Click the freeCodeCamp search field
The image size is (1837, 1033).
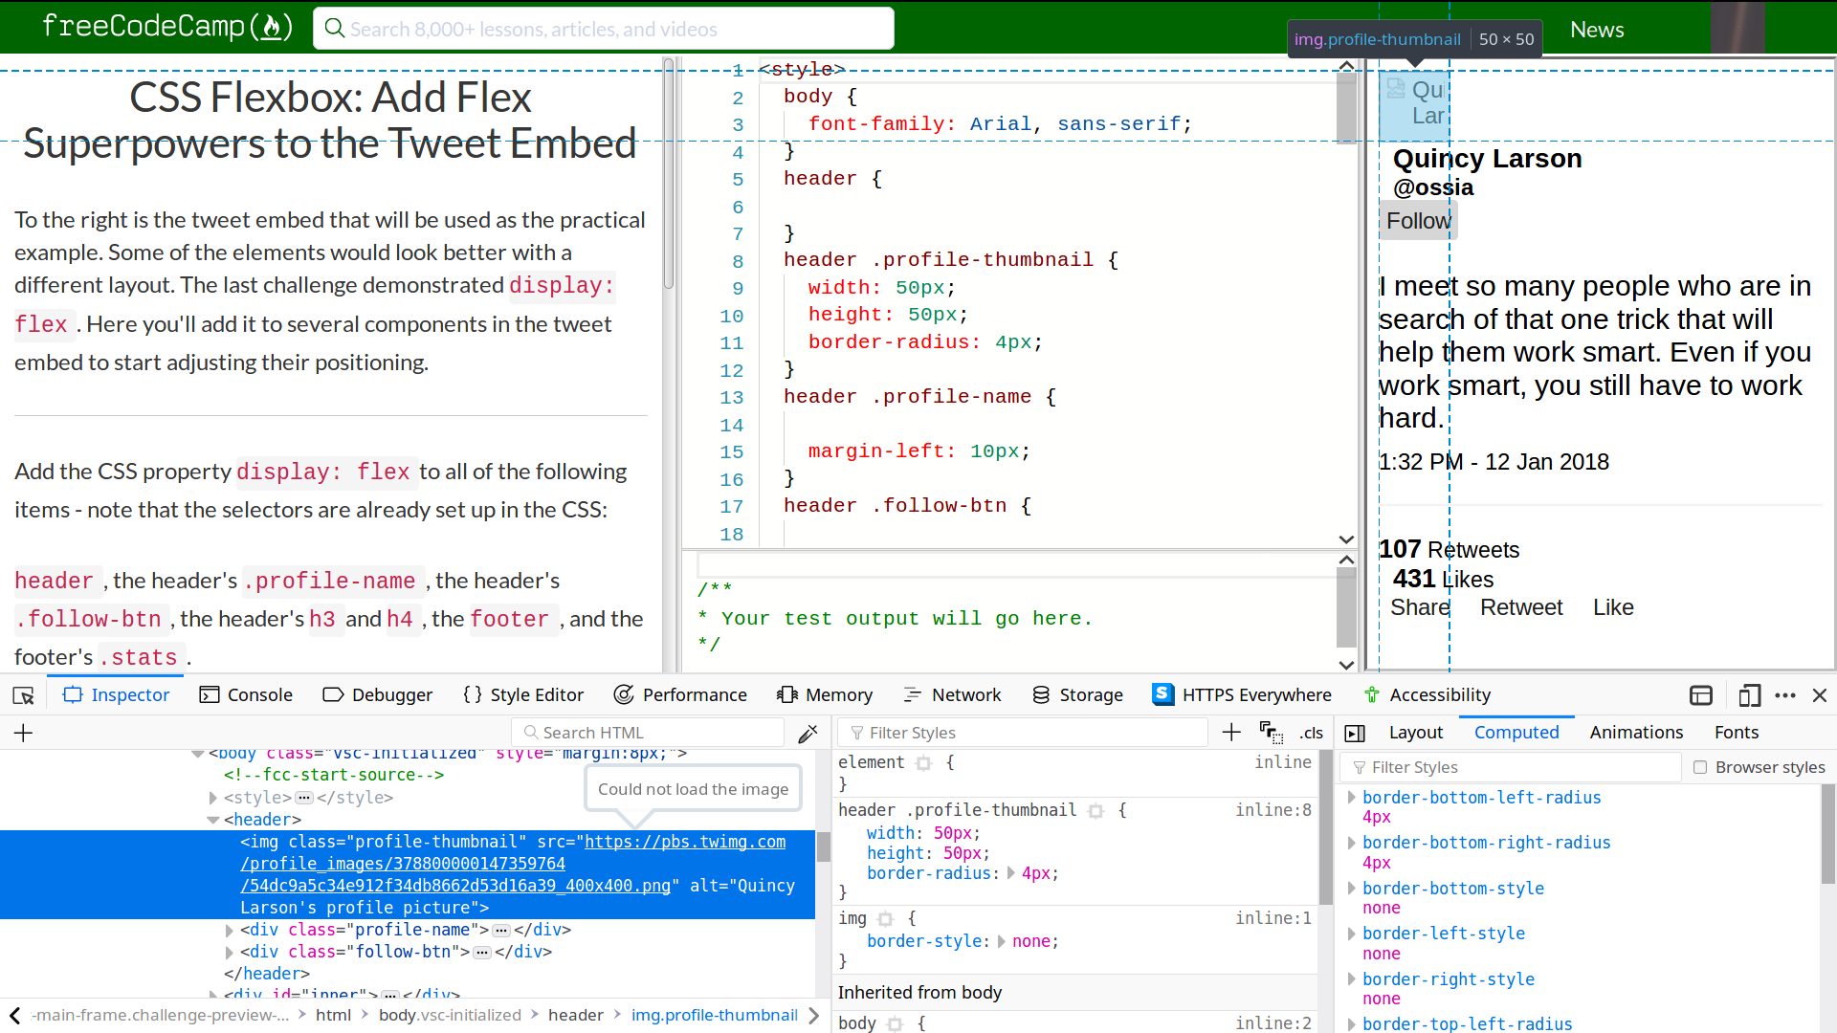point(603,29)
